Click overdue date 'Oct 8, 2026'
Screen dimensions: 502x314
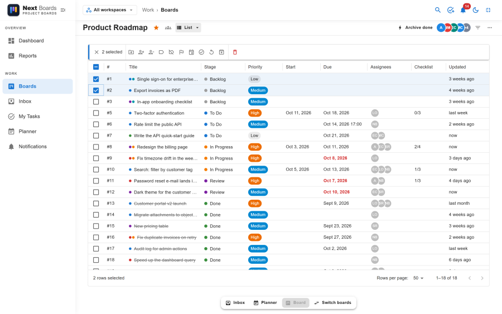335,158
